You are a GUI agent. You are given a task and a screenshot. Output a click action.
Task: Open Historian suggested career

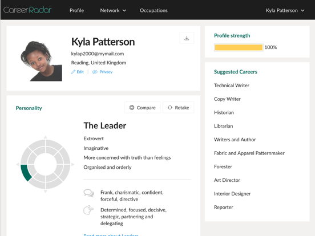224,112
